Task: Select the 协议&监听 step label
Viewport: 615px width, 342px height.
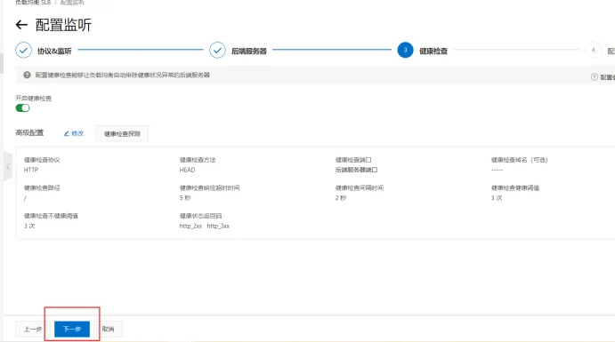Action: (54, 51)
